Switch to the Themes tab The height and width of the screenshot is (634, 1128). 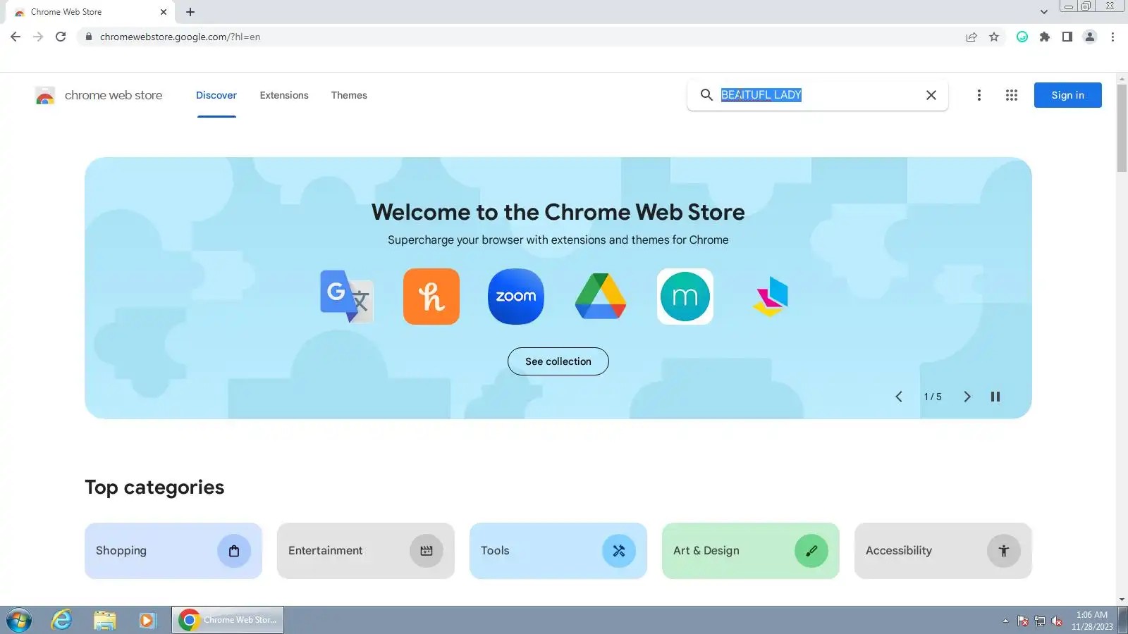349,95
